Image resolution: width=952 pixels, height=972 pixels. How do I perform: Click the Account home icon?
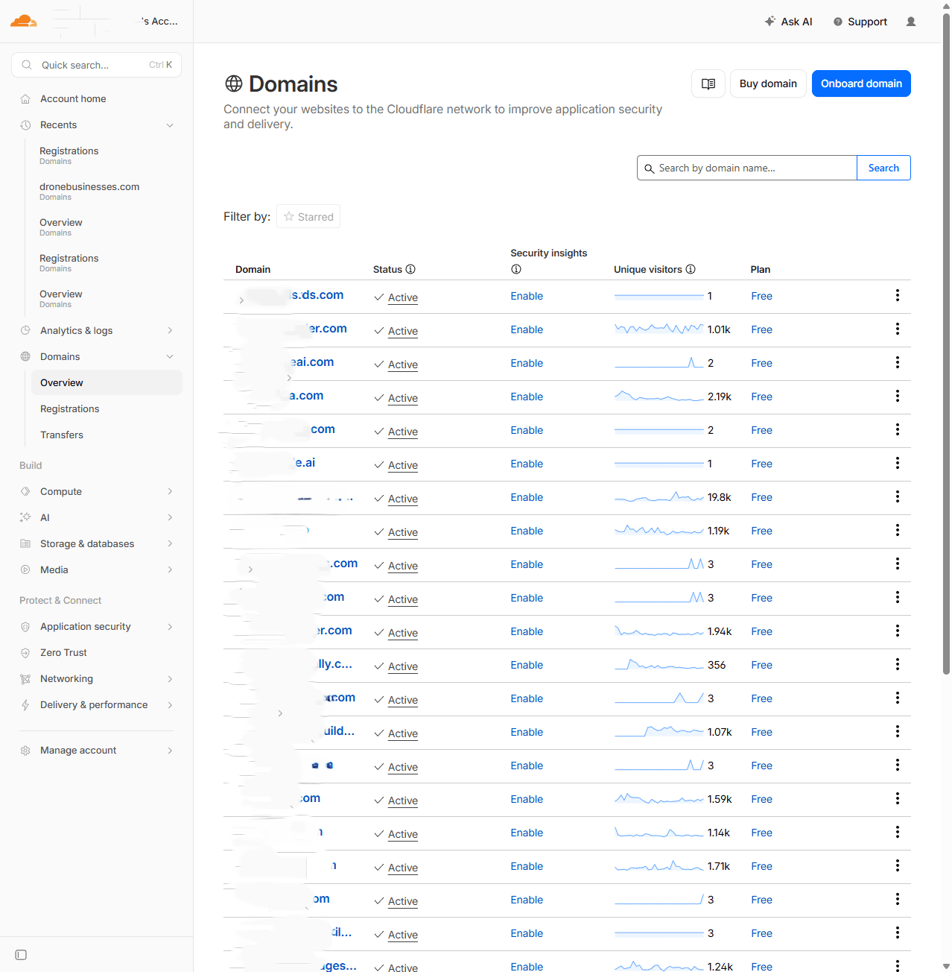(x=25, y=98)
